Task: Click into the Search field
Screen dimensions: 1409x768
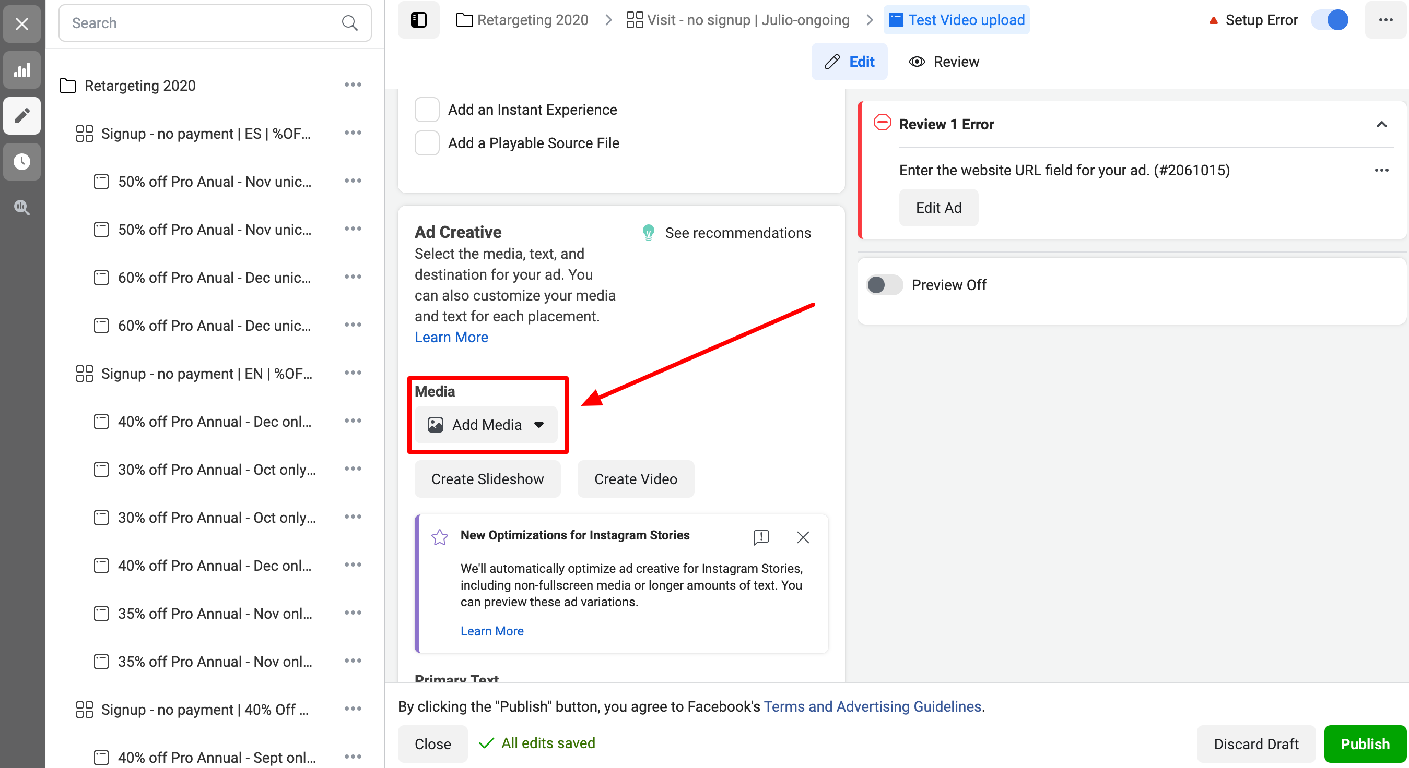Action: pos(215,23)
